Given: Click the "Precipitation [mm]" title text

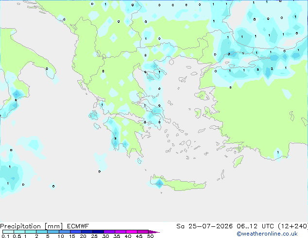Looking at the screenshot, I should 32,226.
